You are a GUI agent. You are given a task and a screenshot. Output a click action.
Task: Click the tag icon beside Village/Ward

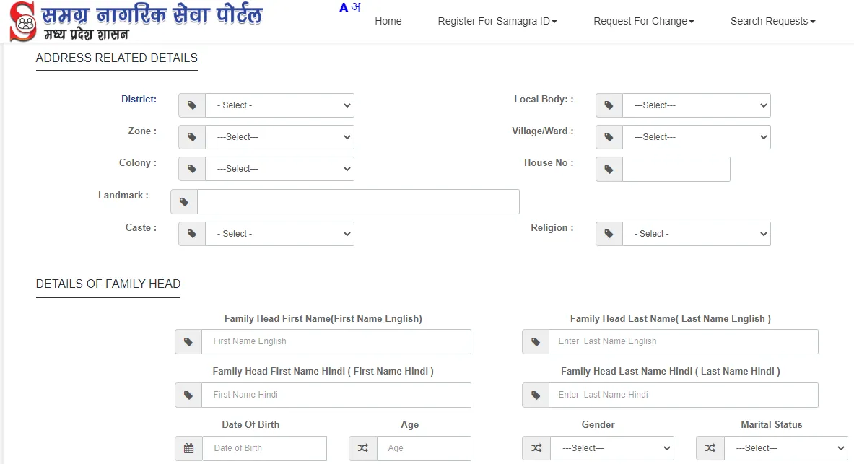[x=609, y=136]
